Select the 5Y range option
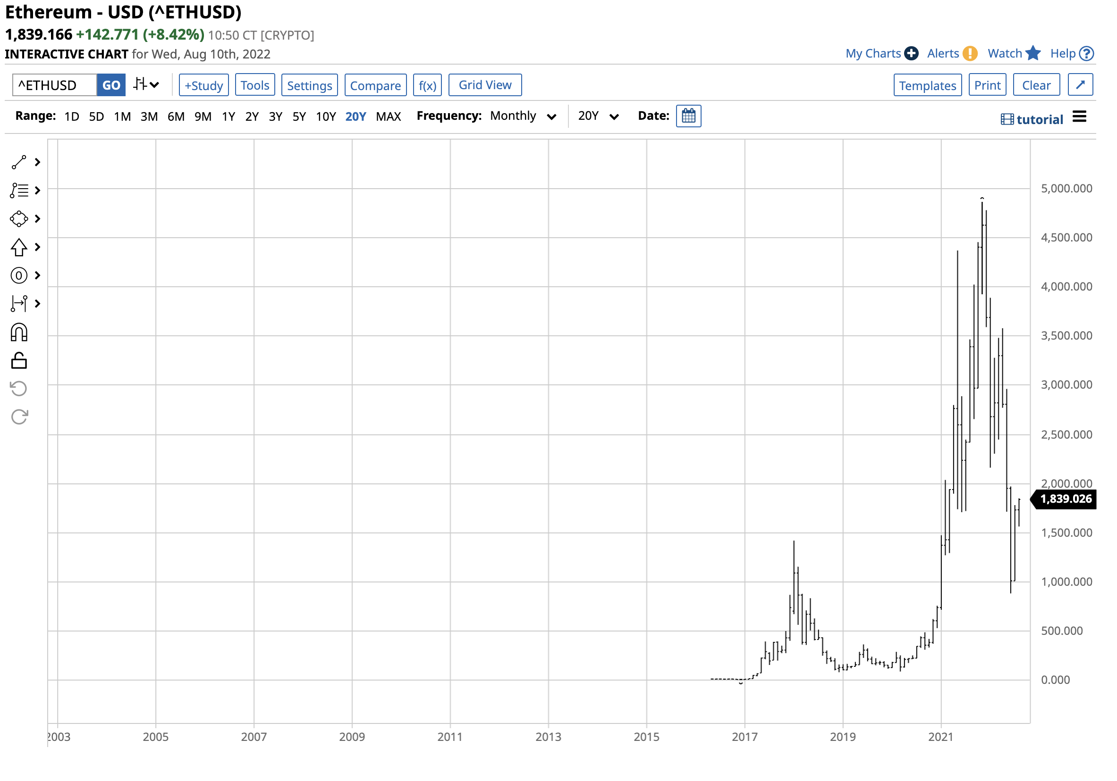1117x781 pixels. coord(300,116)
